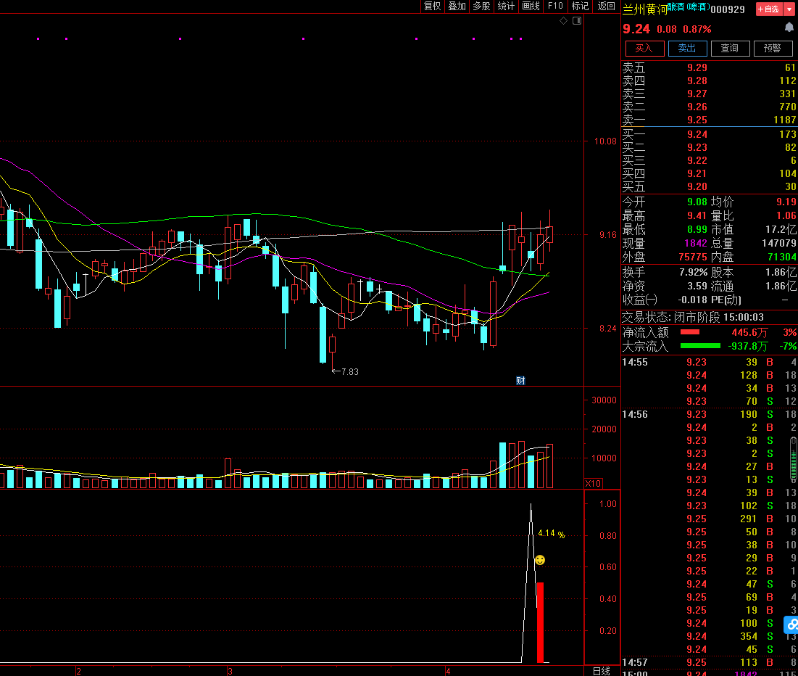Click the tick list scrollbar handle

[x=794, y=458]
